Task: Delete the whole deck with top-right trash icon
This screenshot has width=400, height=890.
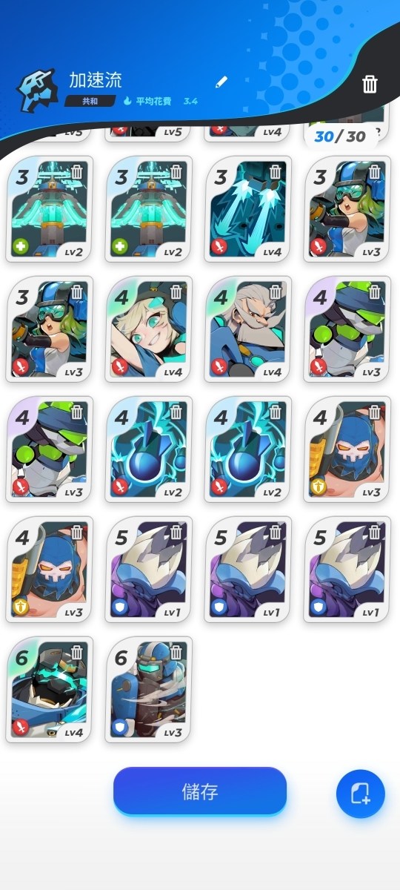Action: coord(370,84)
